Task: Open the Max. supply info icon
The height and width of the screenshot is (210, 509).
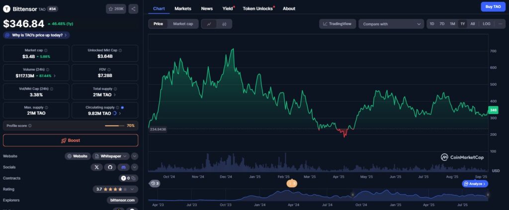Action: 46,107
